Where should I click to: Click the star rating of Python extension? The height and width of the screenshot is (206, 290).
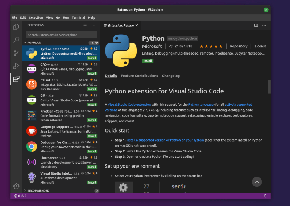pyautogui.click(x=211, y=46)
